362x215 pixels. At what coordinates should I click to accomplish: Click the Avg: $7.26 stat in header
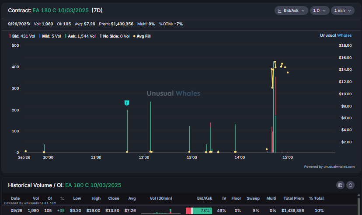[85, 24]
